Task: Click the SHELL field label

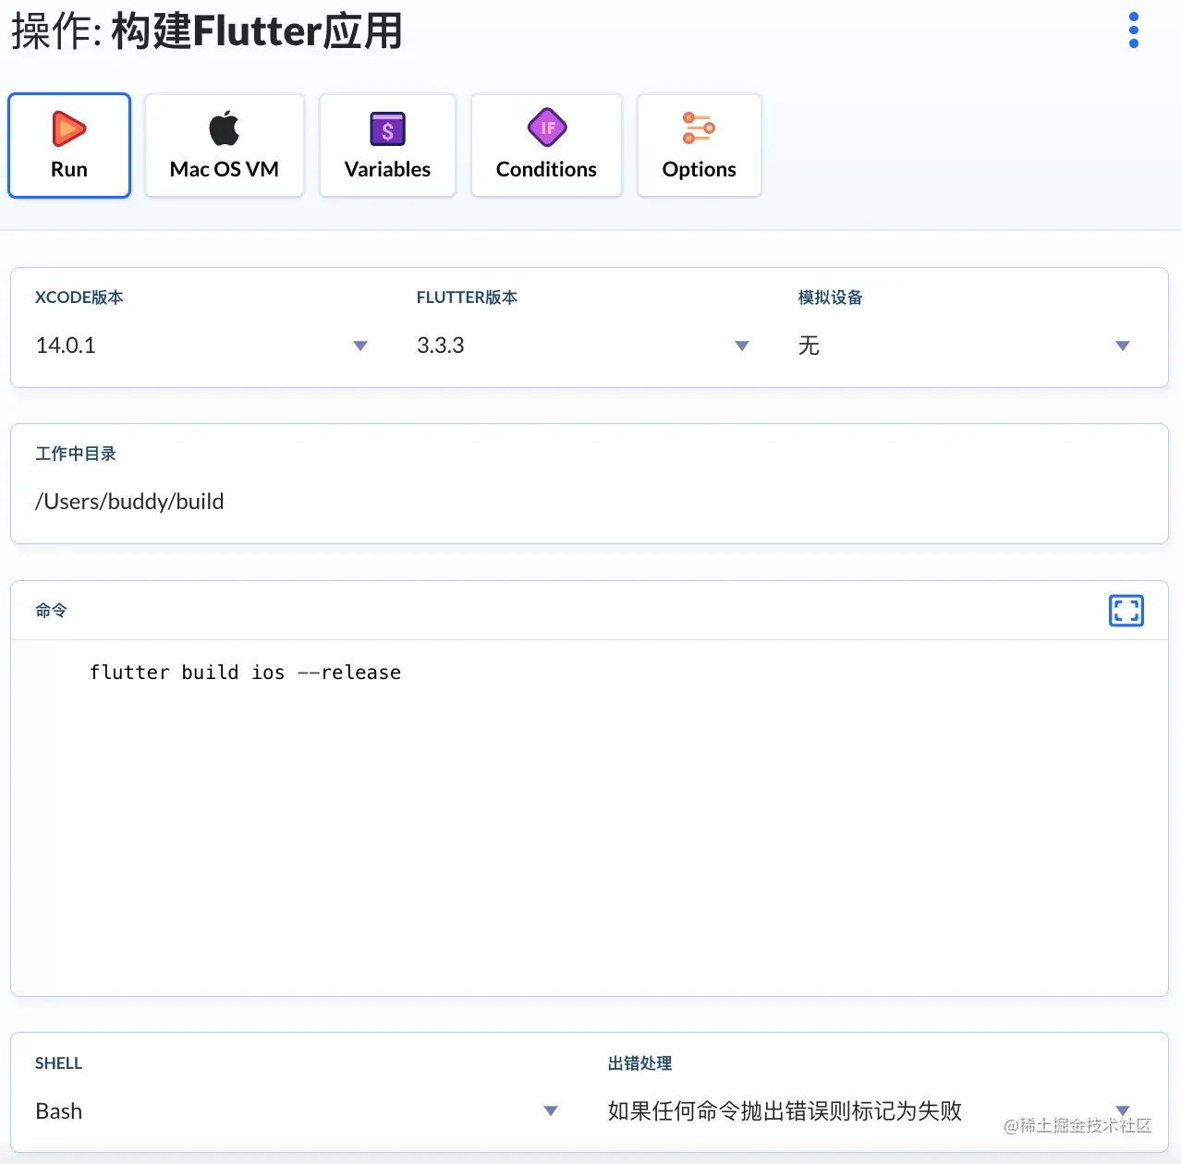Action: tap(59, 1063)
